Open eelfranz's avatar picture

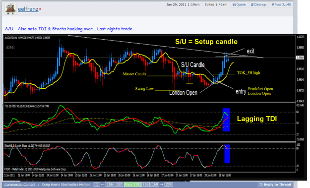tap(11, 9)
